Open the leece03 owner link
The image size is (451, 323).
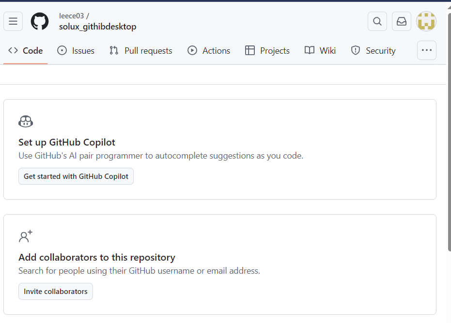[x=71, y=16]
